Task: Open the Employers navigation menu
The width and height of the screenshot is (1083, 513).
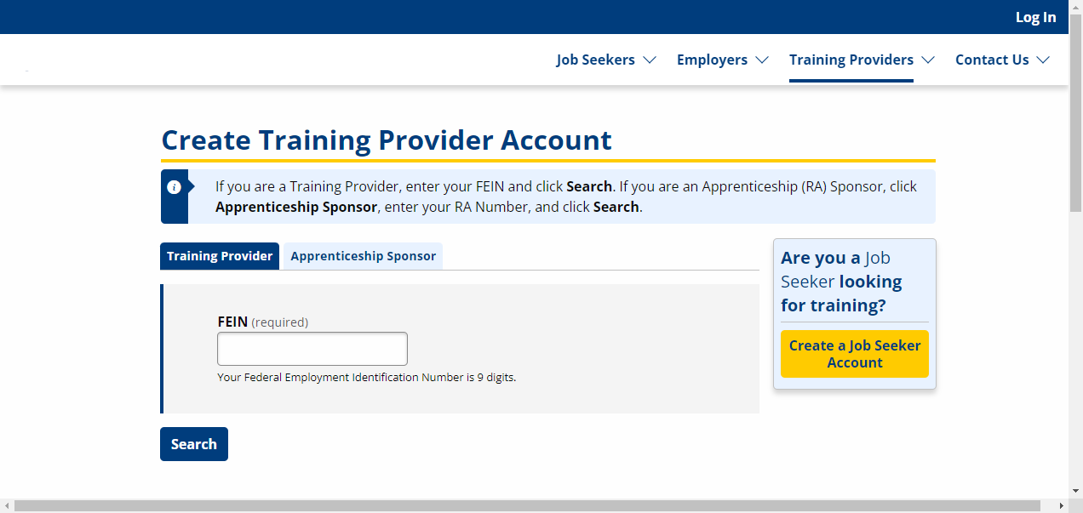Action: tap(712, 60)
